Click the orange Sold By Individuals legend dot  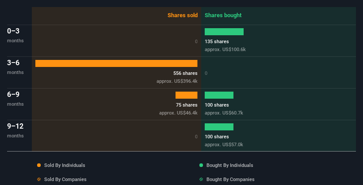coord(39,165)
